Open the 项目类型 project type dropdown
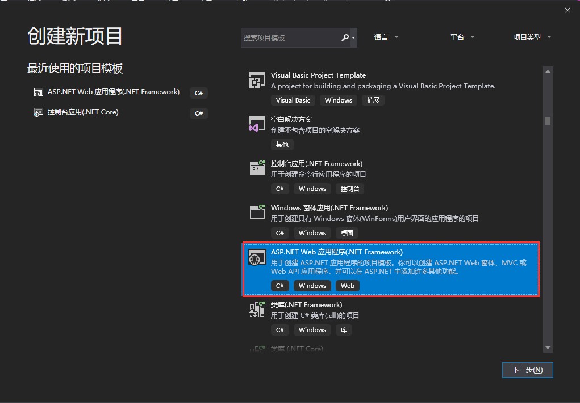The width and height of the screenshot is (580, 403). [532, 37]
